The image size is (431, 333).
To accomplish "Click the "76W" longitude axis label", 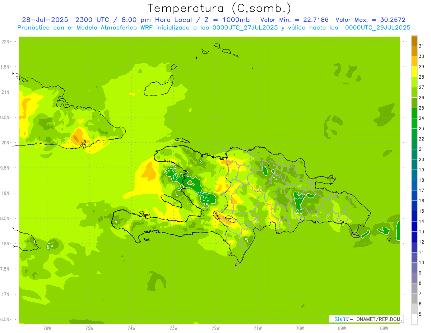I will [x=47, y=328].
